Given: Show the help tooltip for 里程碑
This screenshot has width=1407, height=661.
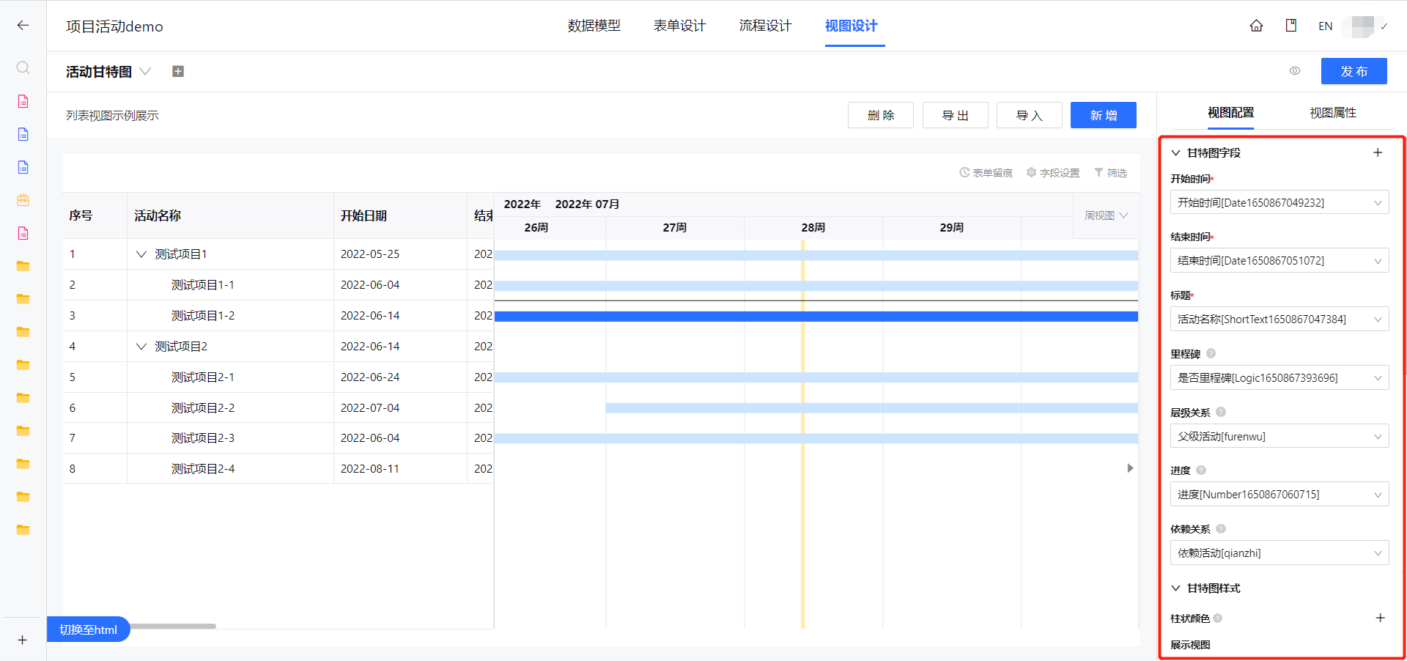Looking at the screenshot, I should click(1211, 353).
